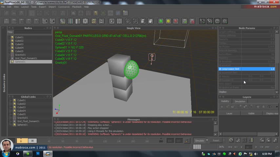Click the frame-selection icon with inner cube

[112, 21]
